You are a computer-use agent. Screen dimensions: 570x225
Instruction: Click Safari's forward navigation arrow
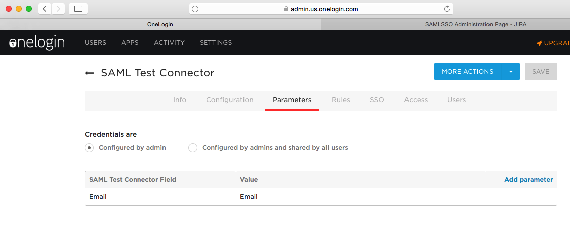point(58,9)
